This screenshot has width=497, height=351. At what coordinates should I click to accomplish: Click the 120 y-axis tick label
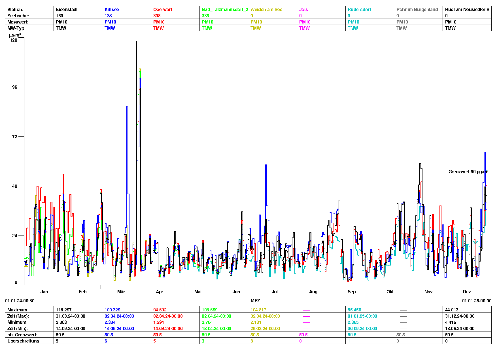[x=14, y=40]
